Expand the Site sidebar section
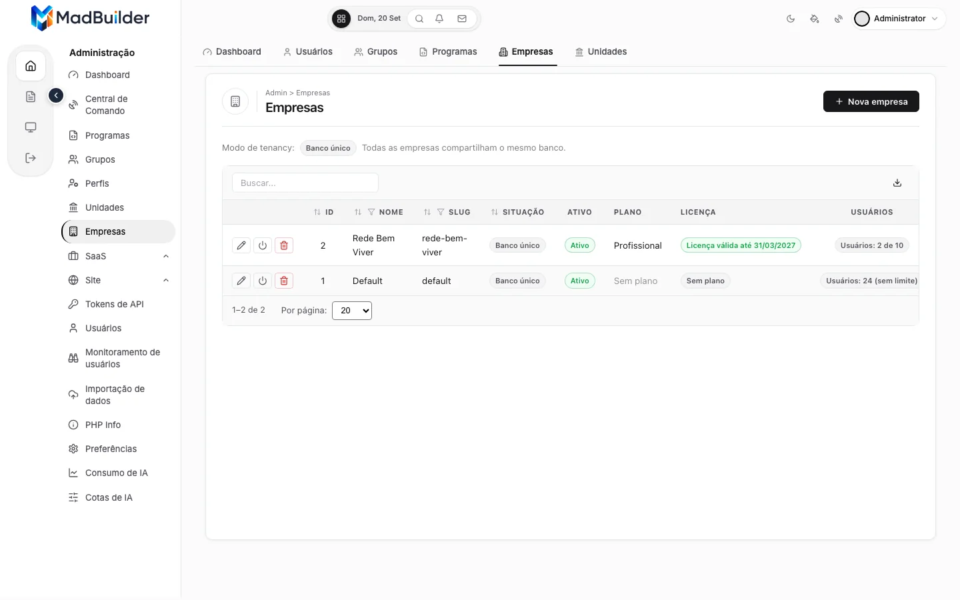 (x=119, y=280)
